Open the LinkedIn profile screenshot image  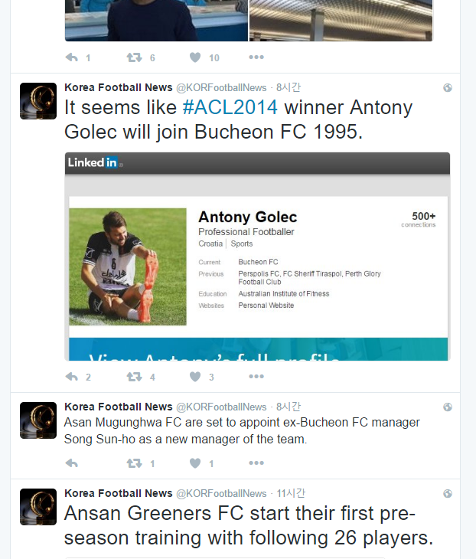[257, 257]
